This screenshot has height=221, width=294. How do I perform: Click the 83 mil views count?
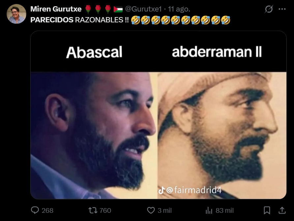[x=224, y=210]
